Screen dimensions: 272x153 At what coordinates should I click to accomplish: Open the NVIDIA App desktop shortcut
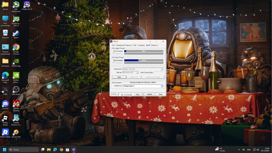[16, 63]
